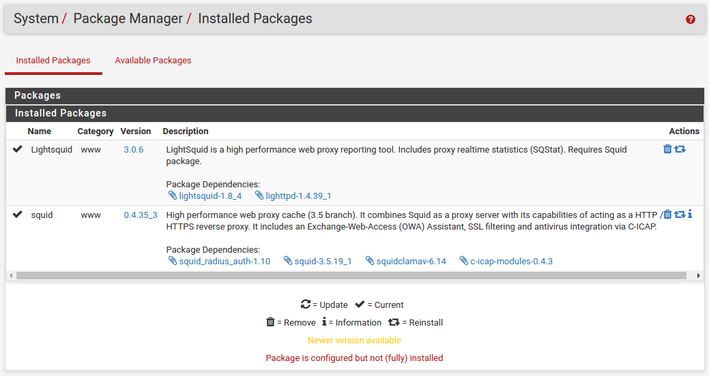Click the System breadcrumb
Screen dimensions: 709x376
(36, 18)
